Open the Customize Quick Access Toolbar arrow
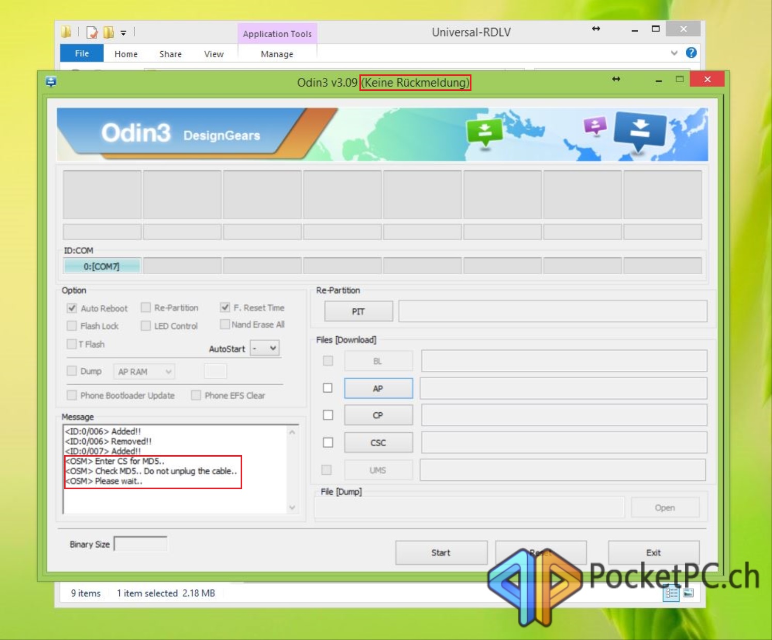This screenshot has height=640, width=772. 123,33
